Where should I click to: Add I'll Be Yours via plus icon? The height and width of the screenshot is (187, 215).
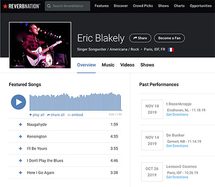pos(21,148)
